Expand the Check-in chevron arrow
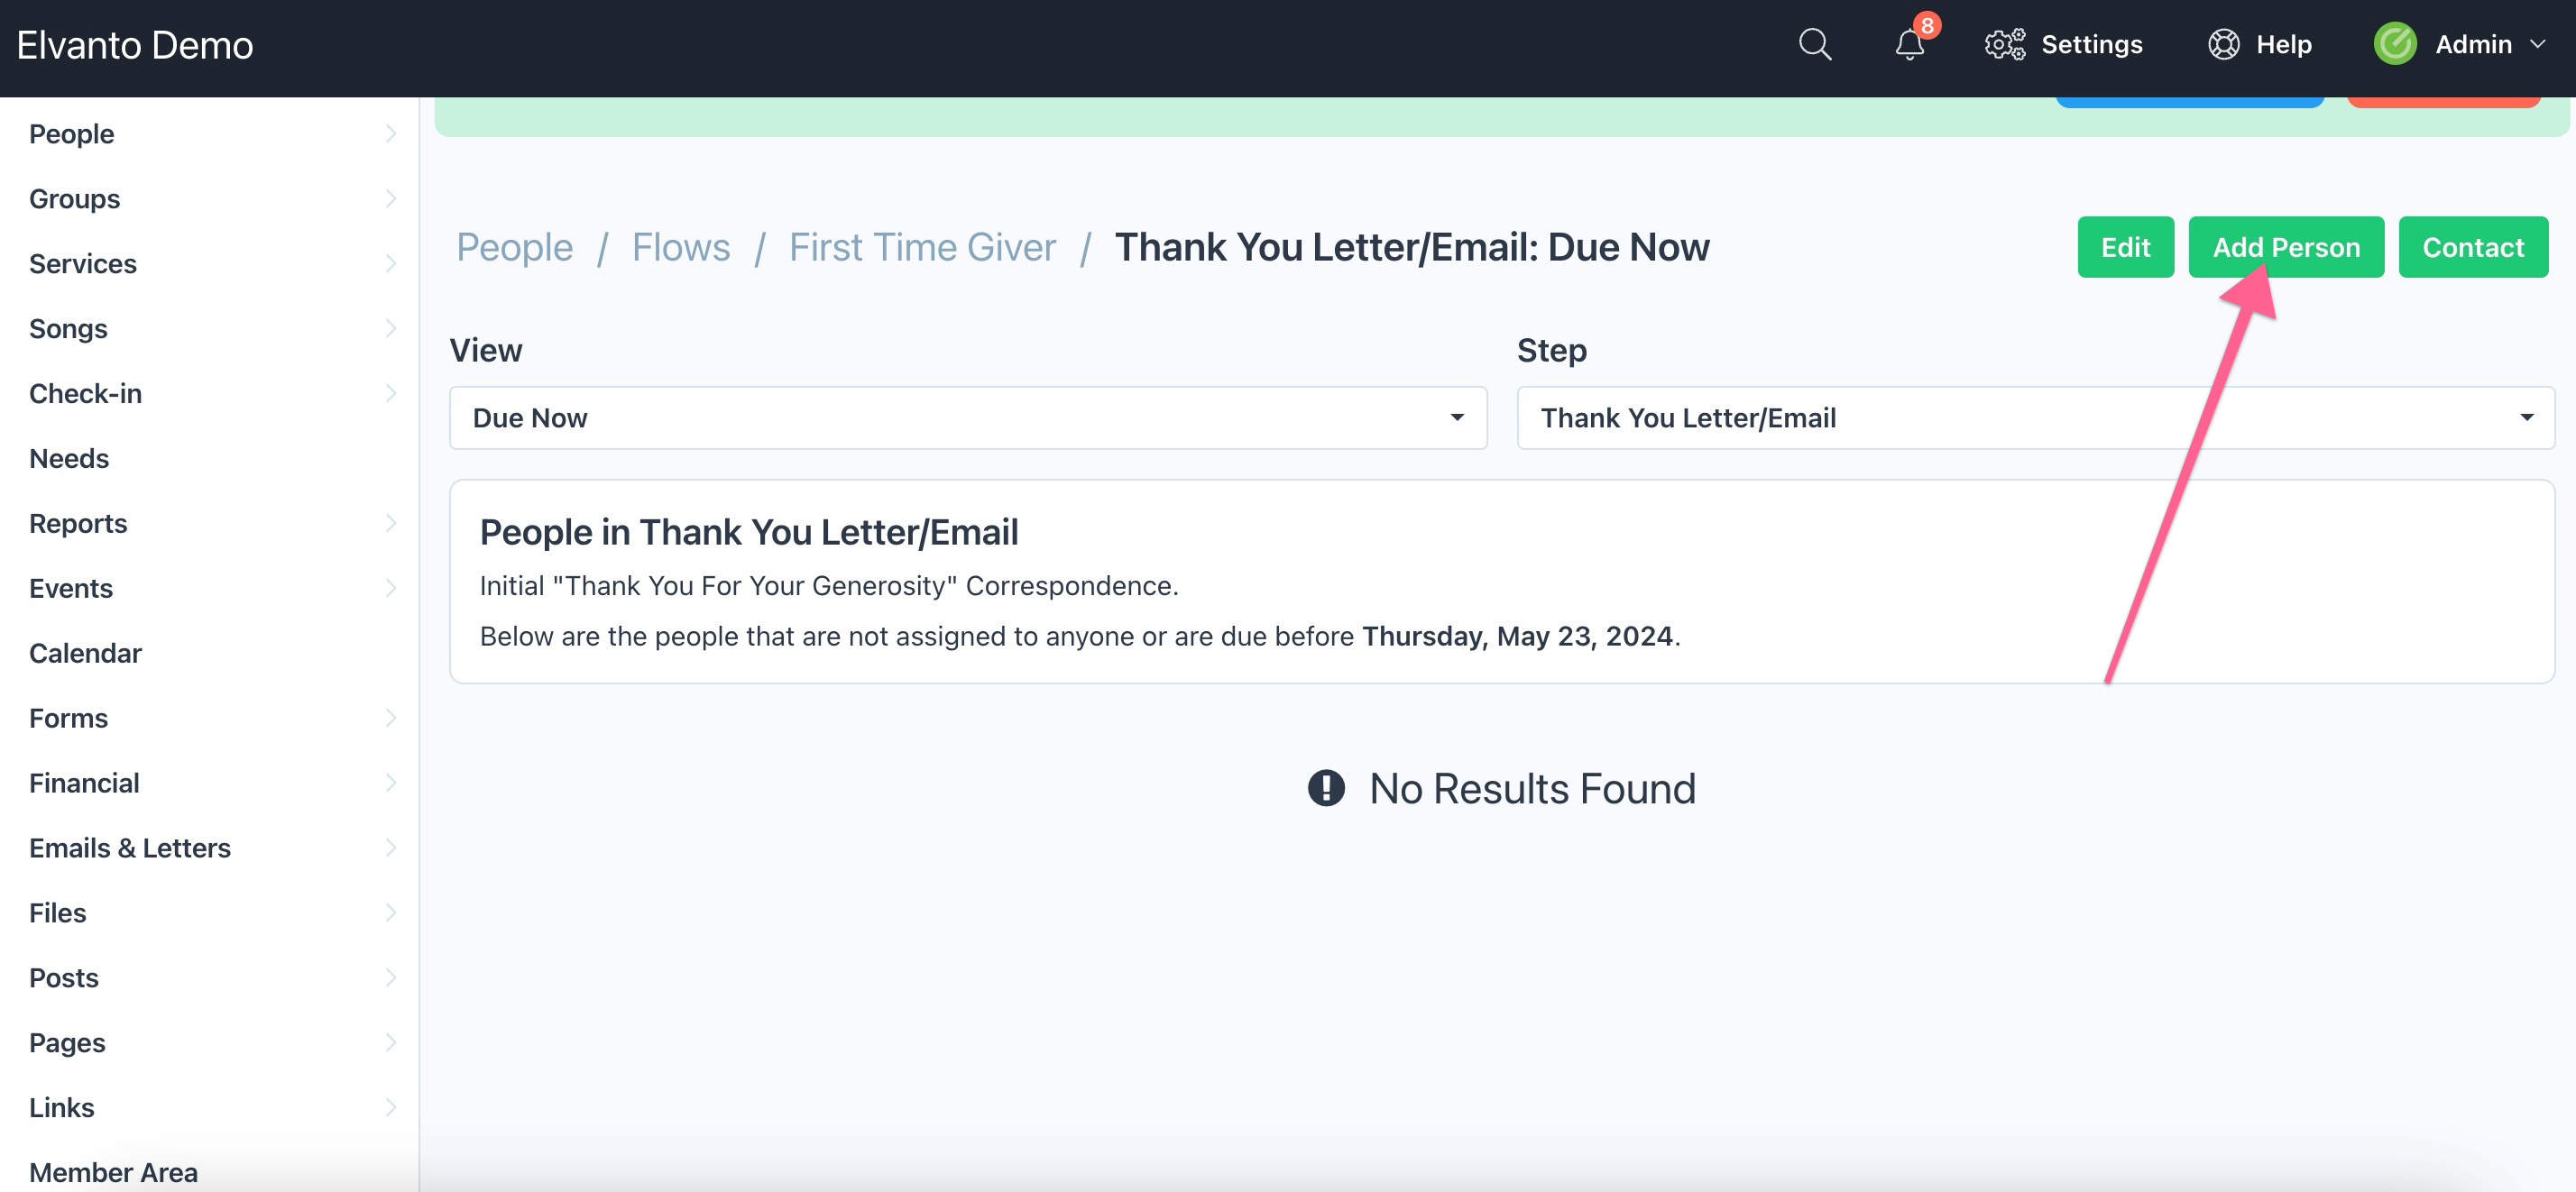2576x1192 pixels. tap(390, 394)
